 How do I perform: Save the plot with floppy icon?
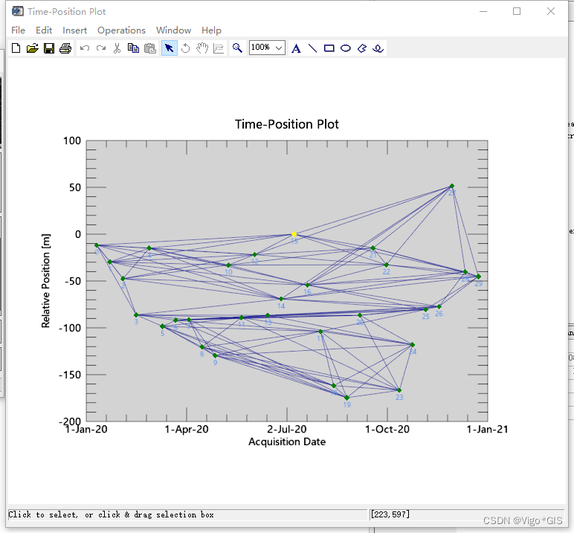pos(49,48)
